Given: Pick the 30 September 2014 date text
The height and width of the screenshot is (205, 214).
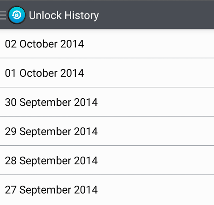Looking at the screenshot, I should coord(51,102).
